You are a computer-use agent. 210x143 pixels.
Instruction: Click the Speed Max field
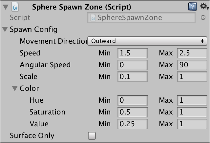[x=192, y=53]
